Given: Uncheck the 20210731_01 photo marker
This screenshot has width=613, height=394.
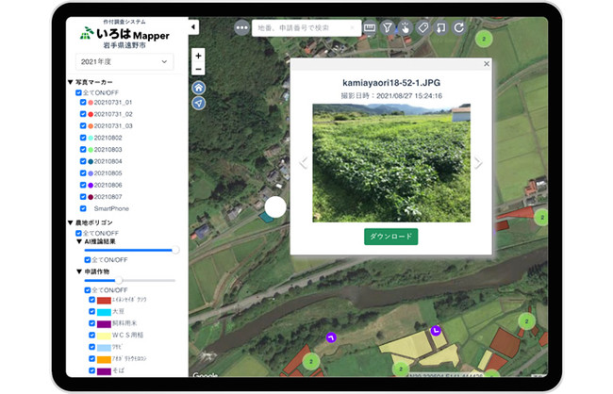Looking at the screenshot, I should pyautogui.click(x=83, y=103).
